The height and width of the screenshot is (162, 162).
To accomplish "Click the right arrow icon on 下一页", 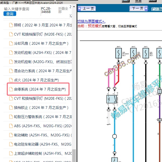I will click(x=146, y=8).
